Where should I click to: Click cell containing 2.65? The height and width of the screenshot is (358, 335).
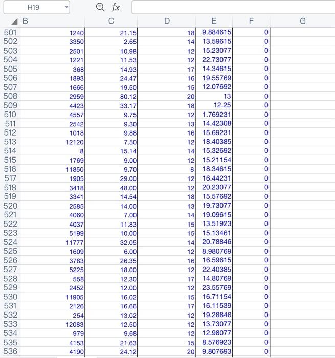111,41
